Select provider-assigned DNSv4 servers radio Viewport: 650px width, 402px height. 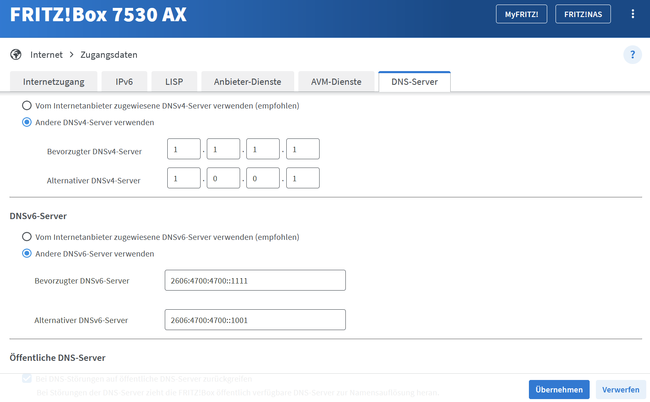(x=27, y=106)
